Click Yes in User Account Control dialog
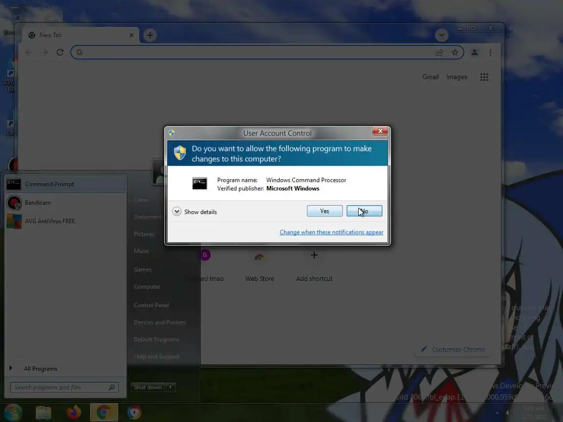Image resolution: width=563 pixels, height=422 pixels. [x=324, y=211]
